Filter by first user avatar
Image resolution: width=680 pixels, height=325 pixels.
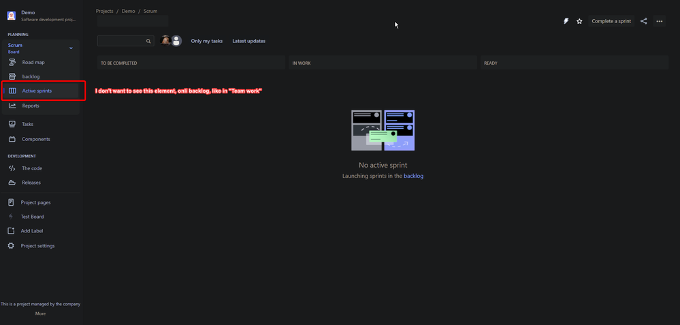[x=165, y=41]
